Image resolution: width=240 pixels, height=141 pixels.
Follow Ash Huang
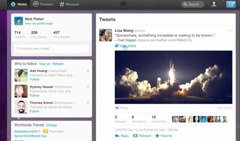(34, 79)
